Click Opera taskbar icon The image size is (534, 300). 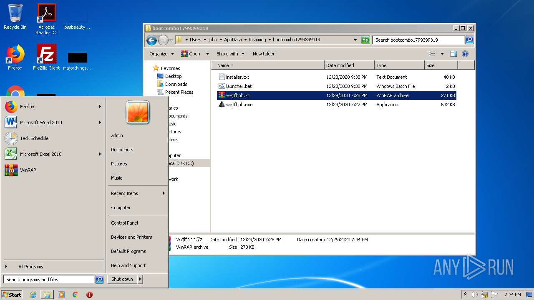pyautogui.click(x=89, y=295)
